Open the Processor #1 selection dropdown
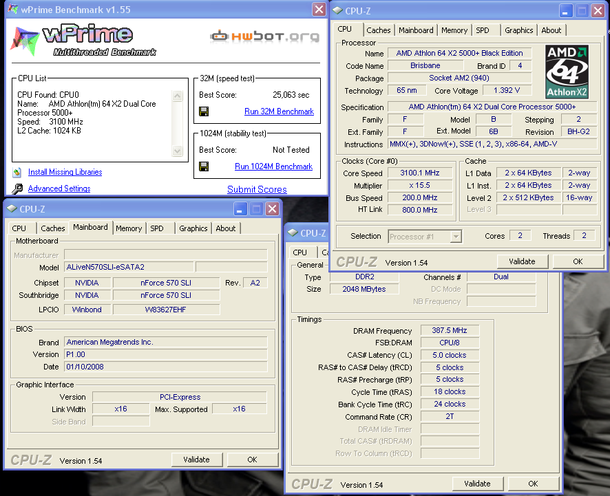The width and height of the screenshot is (610, 496). [x=456, y=237]
